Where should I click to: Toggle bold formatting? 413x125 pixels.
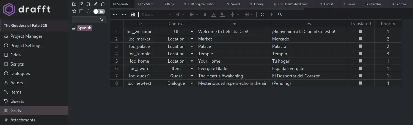click(205, 14)
